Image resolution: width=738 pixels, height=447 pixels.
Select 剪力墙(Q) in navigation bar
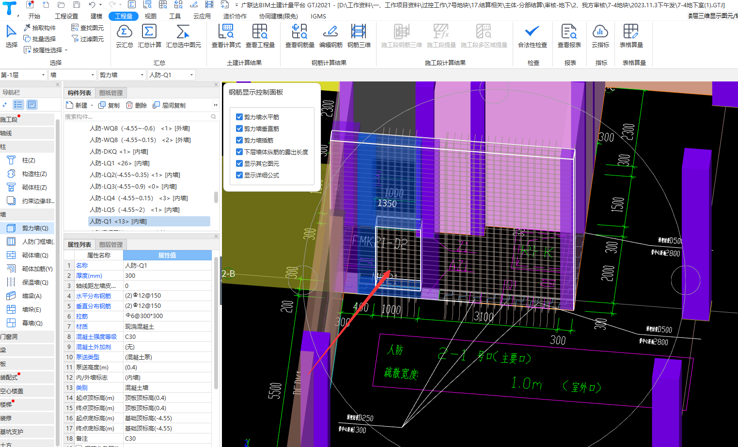click(x=35, y=228)
